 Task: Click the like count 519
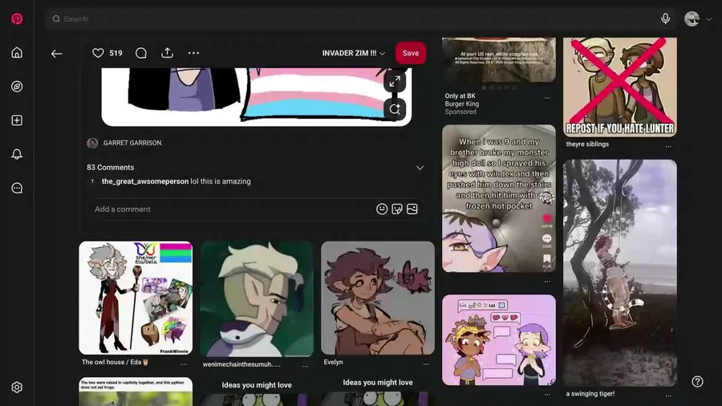pyautogui.click(x=116, y=54)
